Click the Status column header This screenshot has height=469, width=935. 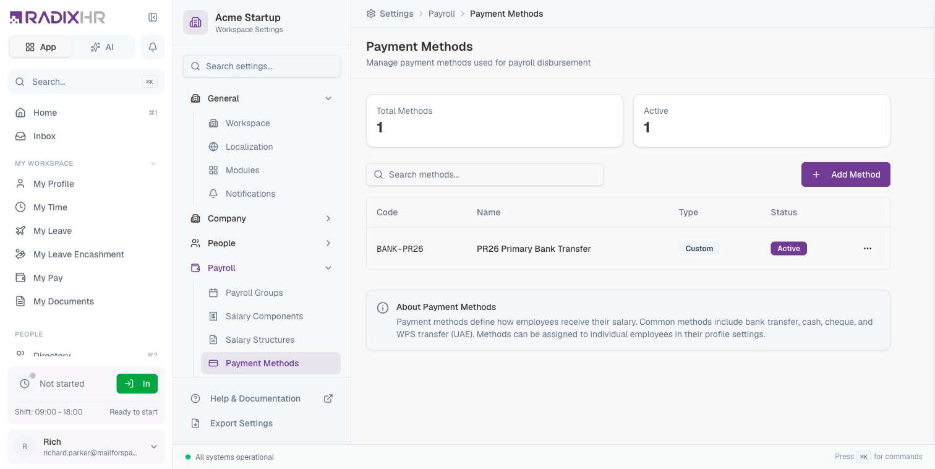click(x=783, y=212)
